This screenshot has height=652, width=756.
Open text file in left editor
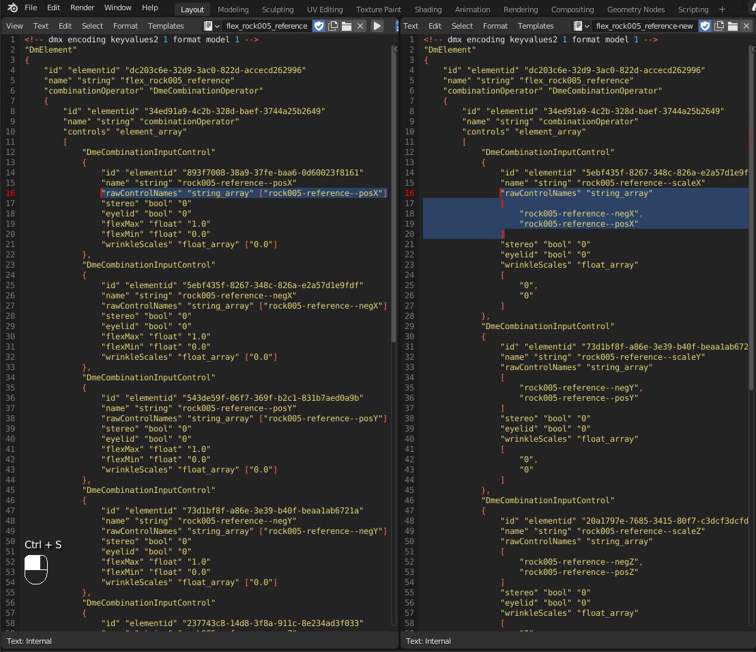click(x=346, y=26)
